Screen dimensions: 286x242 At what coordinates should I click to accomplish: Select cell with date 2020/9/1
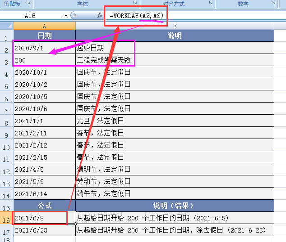click(x=45, y=48)
